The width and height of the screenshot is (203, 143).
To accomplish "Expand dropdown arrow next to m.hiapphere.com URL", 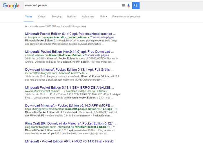I will point(88,37).
